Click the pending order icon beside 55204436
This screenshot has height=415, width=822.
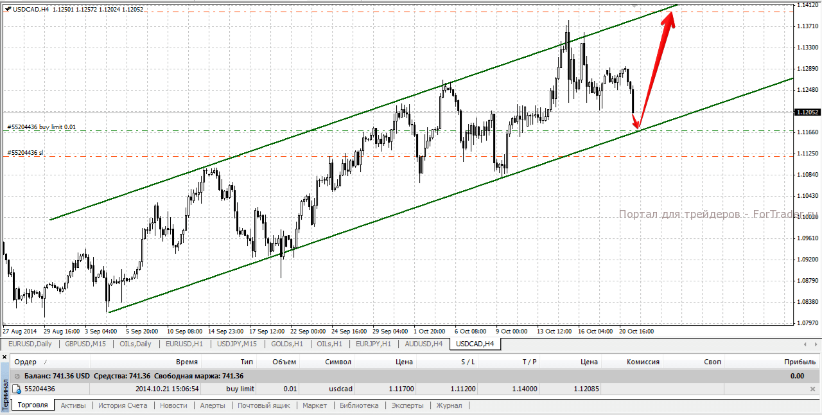point(17,389)
